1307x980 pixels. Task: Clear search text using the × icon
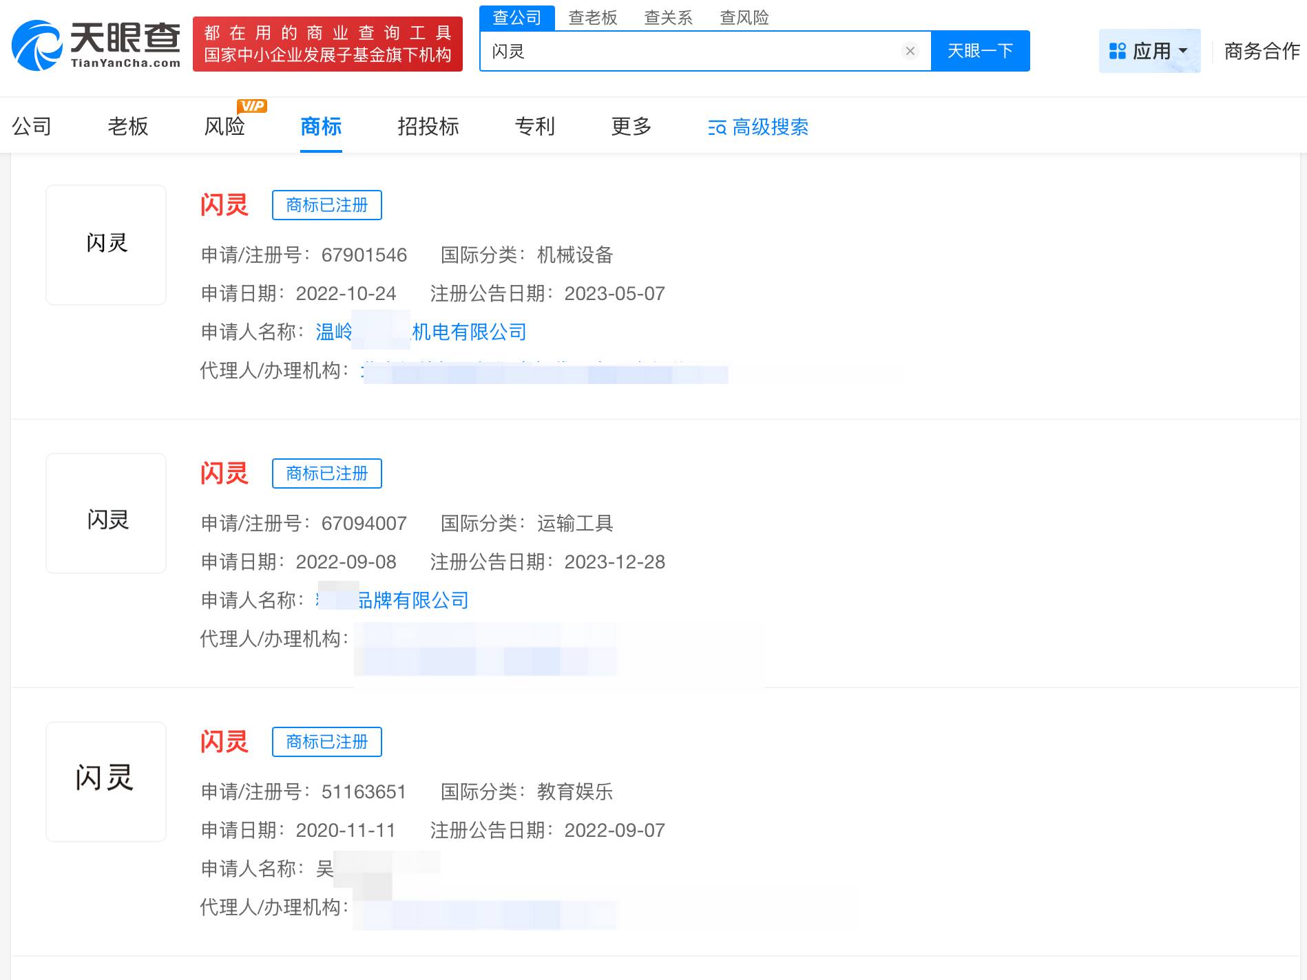tap(910, 50)
